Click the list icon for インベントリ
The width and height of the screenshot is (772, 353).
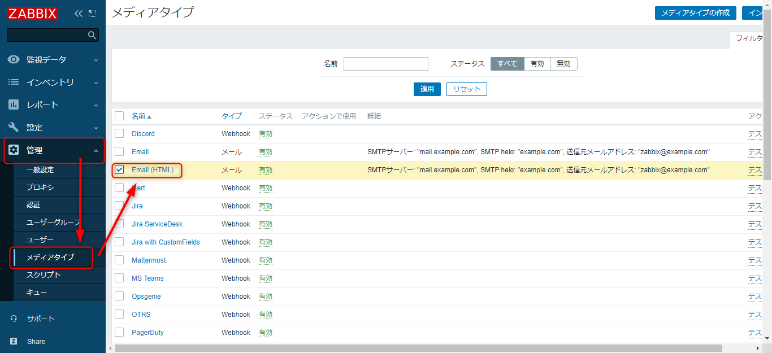click(14, 82)
